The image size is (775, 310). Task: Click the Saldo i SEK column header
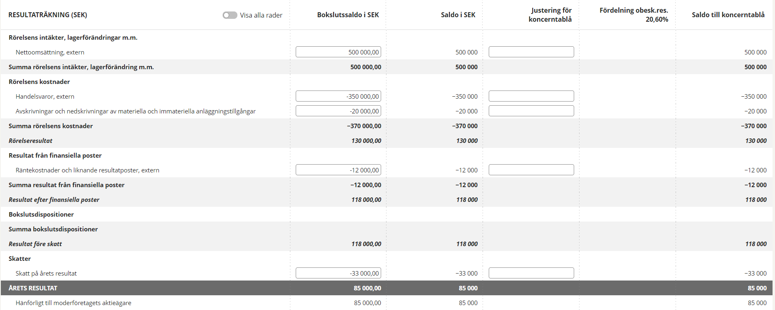coord(458,15)
